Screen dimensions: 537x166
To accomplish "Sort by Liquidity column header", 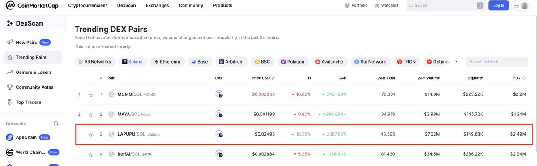I will 475,78.
